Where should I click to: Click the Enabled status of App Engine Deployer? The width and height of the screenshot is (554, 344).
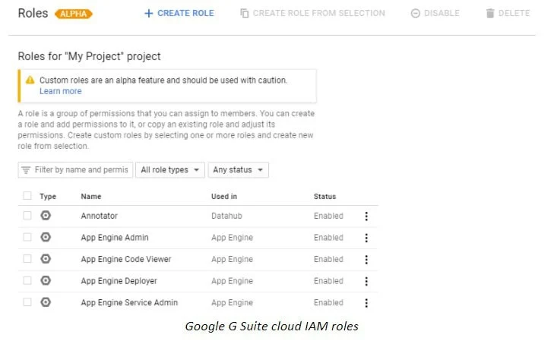328,281
